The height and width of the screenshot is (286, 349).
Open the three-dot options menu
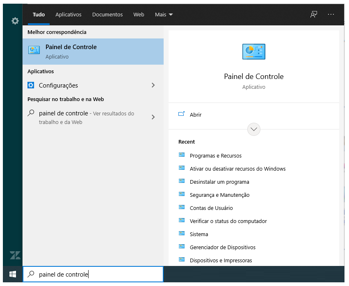click(331, 14)
